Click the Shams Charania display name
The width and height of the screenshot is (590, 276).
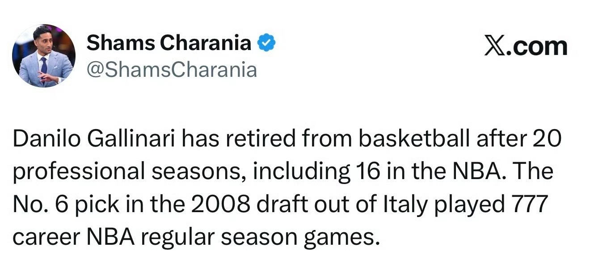pos(169,43)
